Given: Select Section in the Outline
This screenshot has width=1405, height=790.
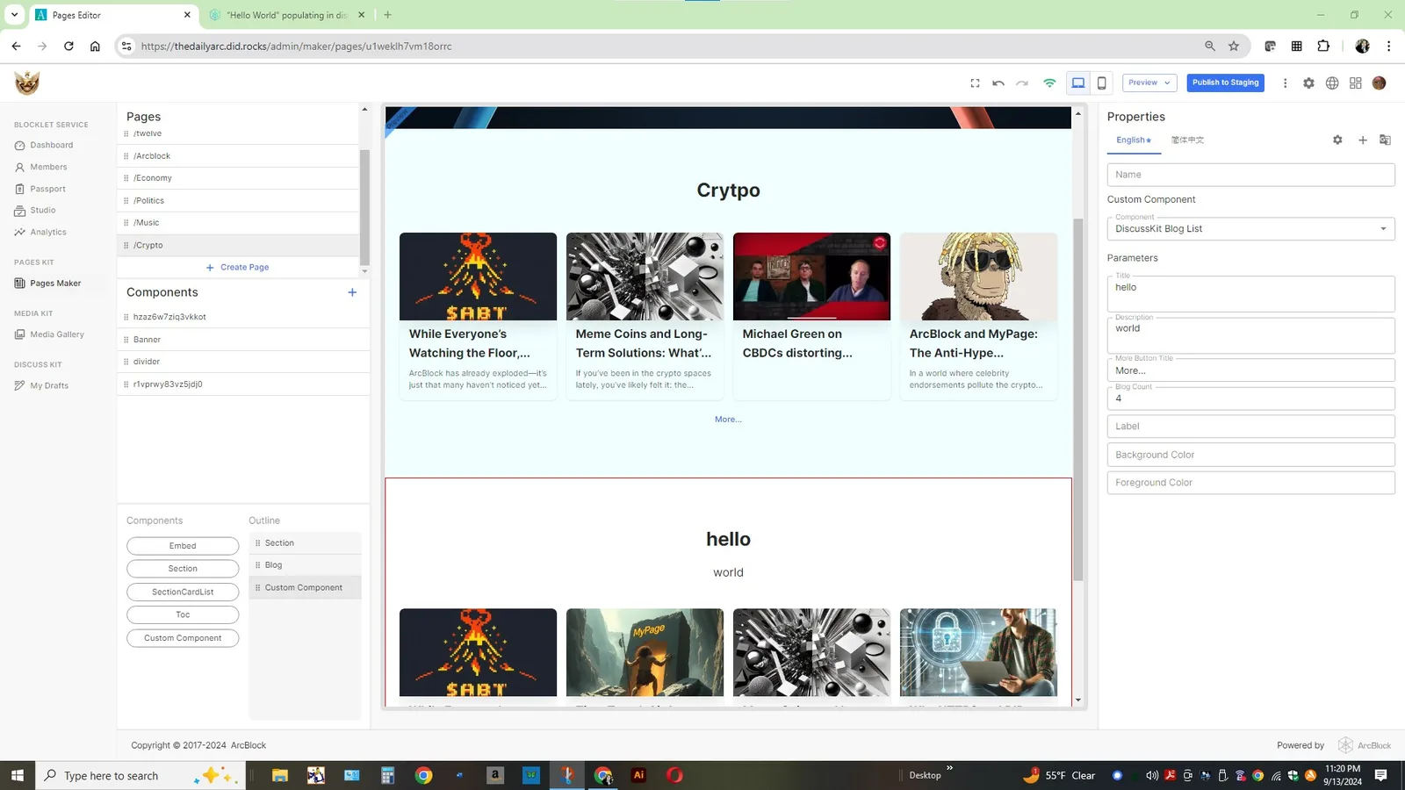Looking at the screenshot, I should pos(305,543).
